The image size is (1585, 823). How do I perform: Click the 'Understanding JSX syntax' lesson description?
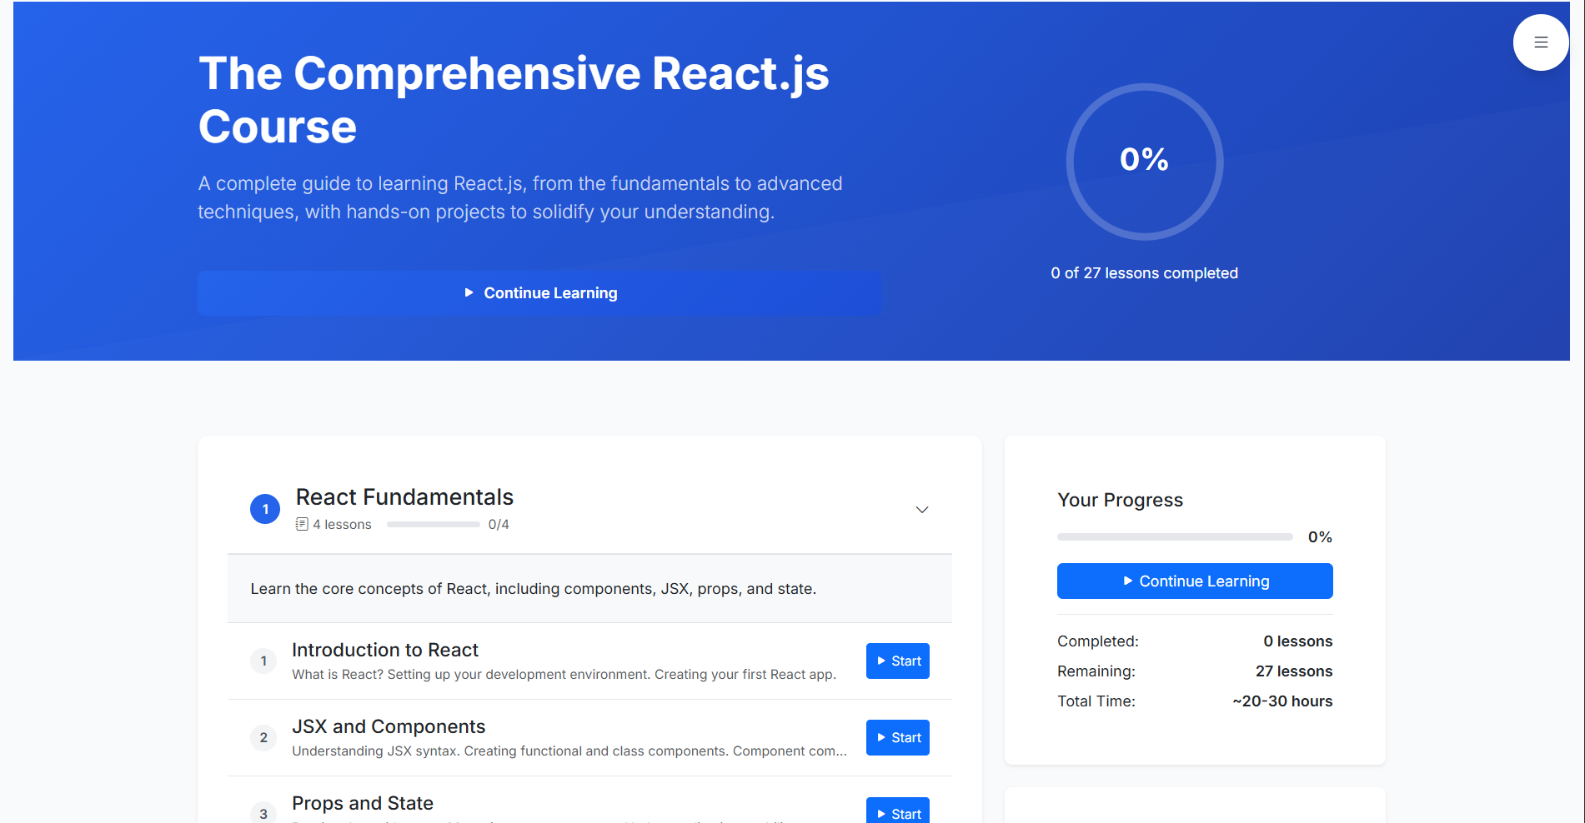click(x=569, y=751)
